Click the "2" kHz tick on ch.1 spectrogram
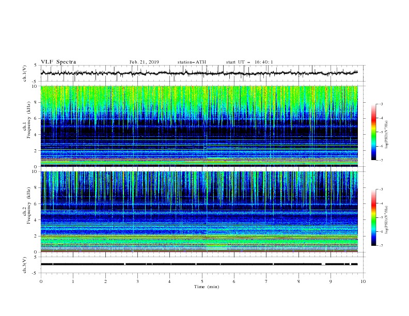 (x=37, y=151)
